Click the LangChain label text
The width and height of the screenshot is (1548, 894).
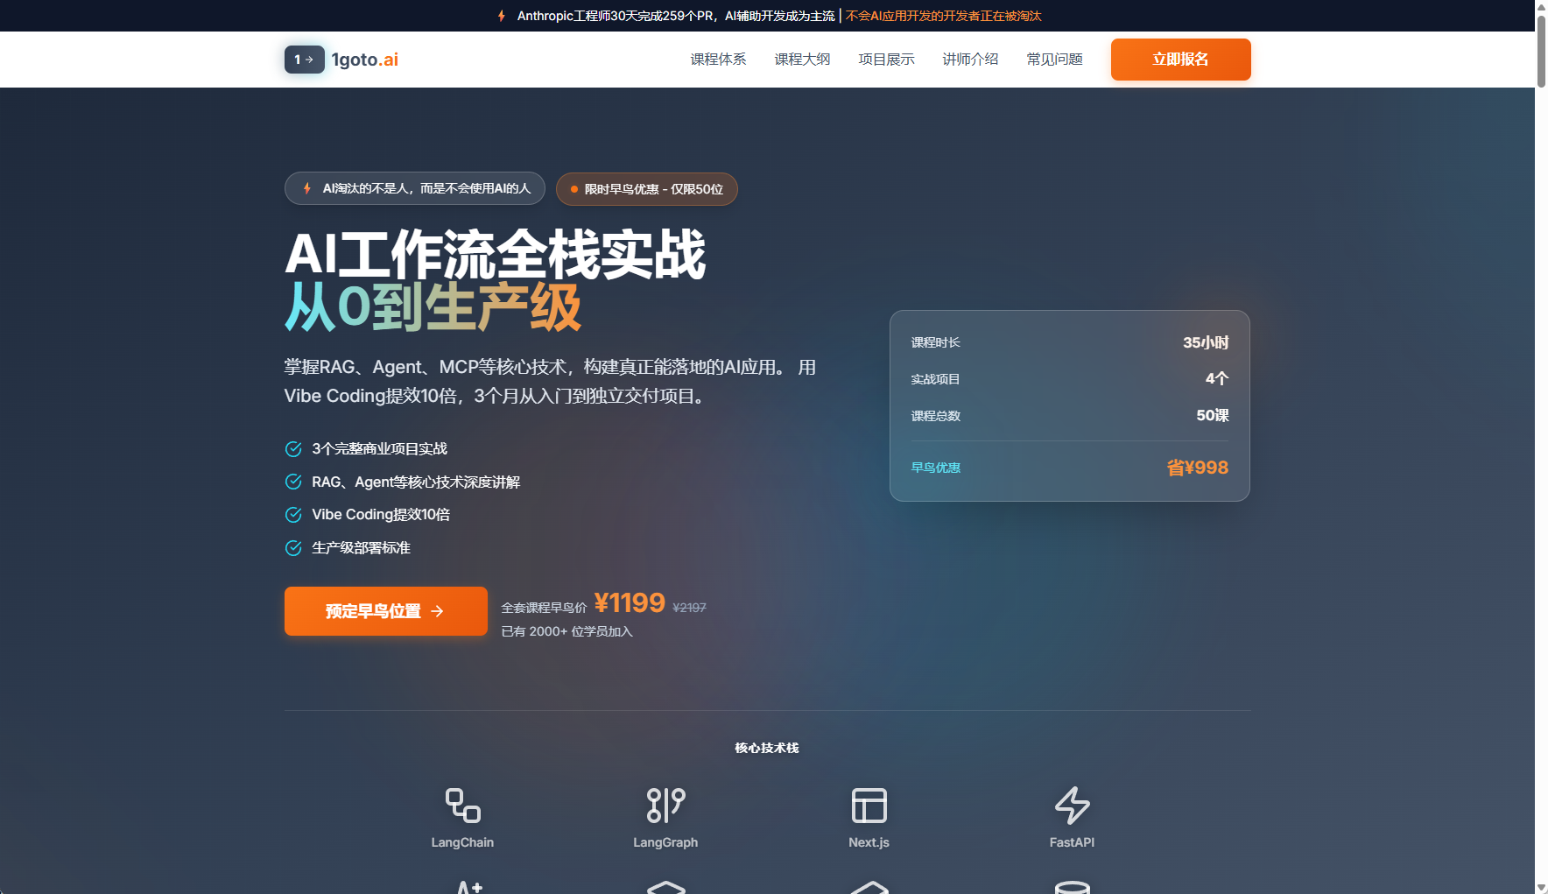pos(462,842)
